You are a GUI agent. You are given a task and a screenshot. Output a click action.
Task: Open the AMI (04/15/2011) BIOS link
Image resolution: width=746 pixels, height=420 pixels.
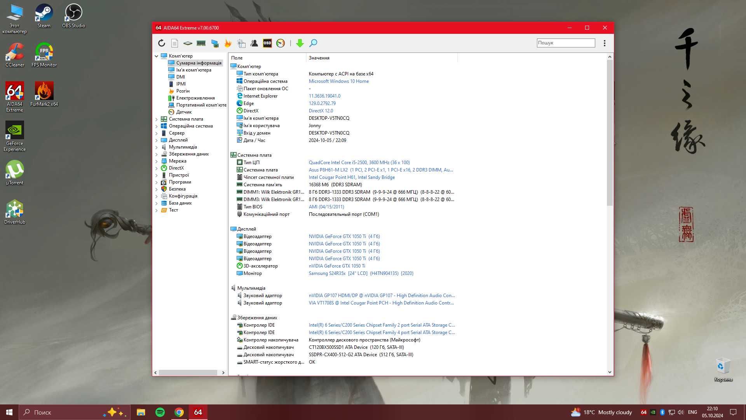click(x=326, y=207)
